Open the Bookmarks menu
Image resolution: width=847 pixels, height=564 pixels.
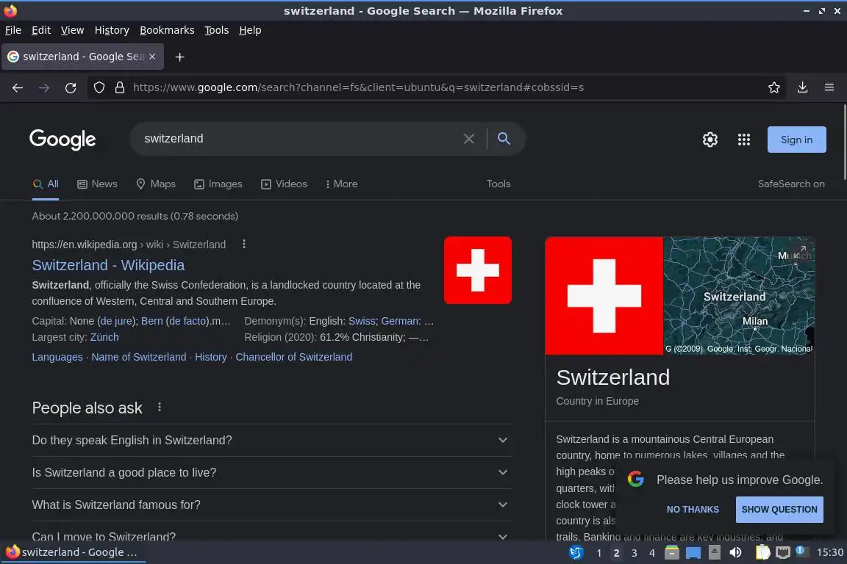[167, 30]
